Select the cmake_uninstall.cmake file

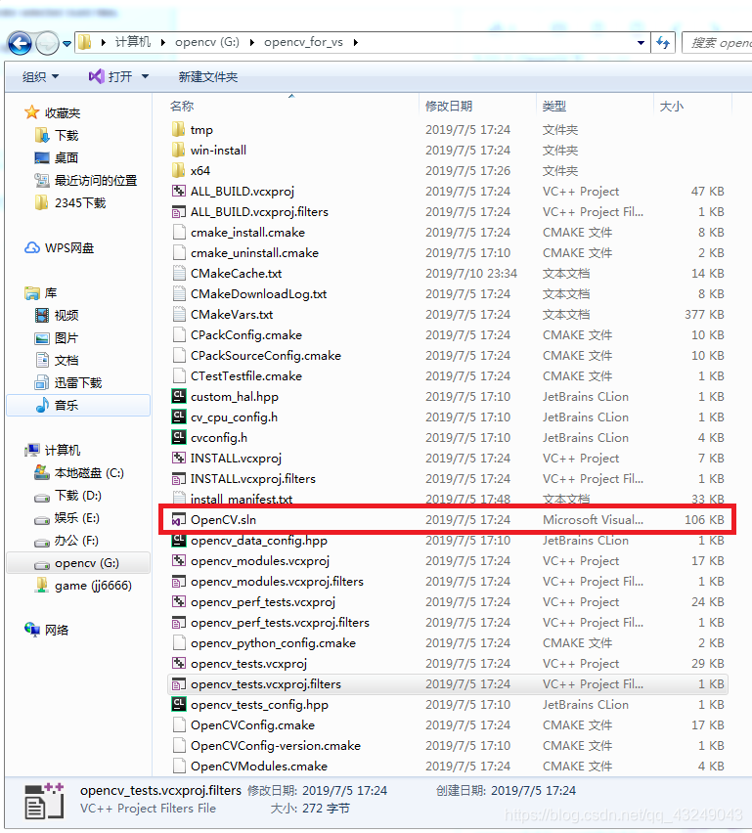point(254,253)
